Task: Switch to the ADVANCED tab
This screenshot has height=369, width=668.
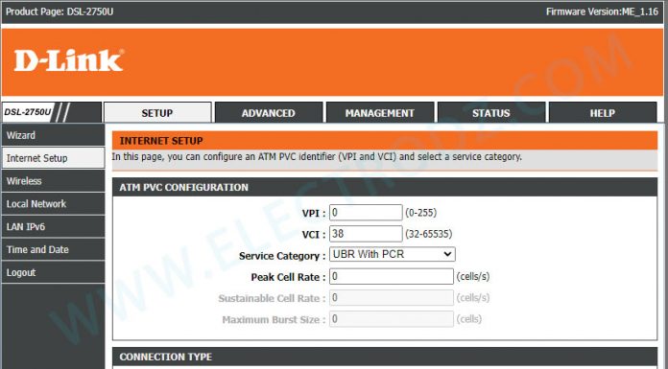Action: tap(269, 113)
